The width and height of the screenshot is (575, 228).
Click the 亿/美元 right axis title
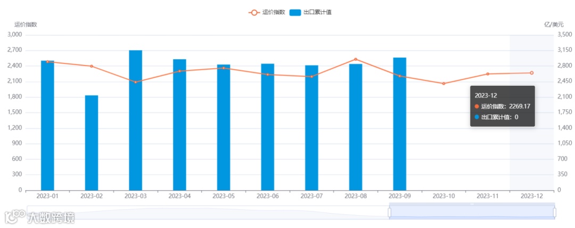[554, 25]
